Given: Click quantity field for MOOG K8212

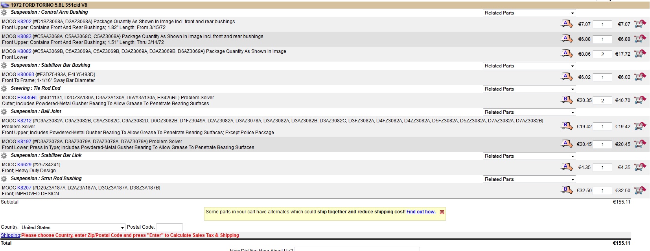Looking at the screenshot, I should [602, 127].
